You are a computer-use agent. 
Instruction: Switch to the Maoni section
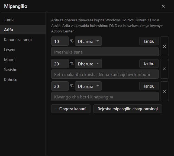point(23,60)
